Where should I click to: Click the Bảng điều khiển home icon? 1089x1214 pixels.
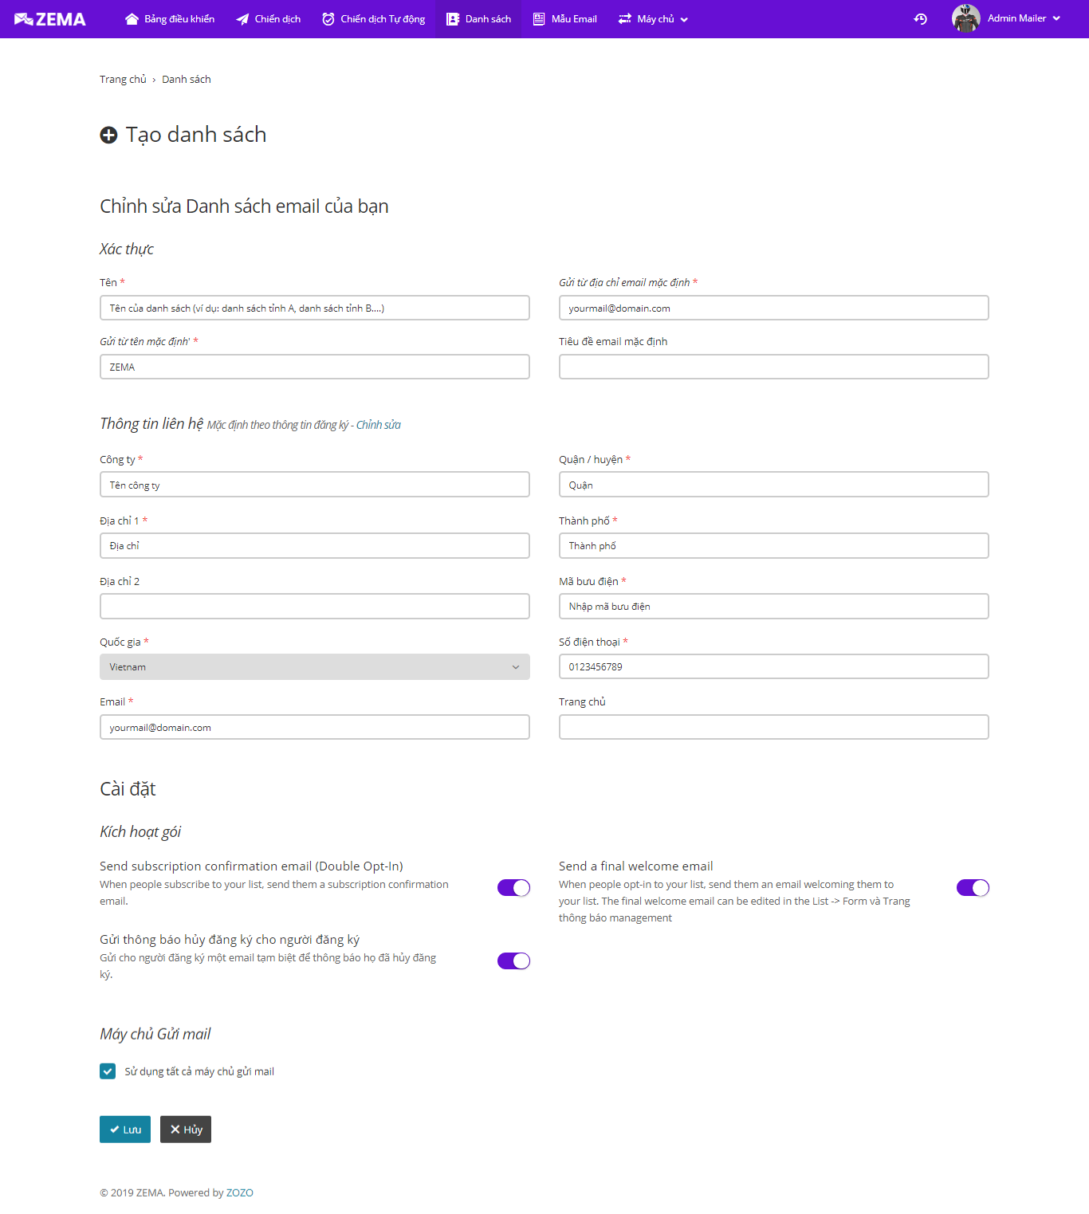click(x=132, y=19)
